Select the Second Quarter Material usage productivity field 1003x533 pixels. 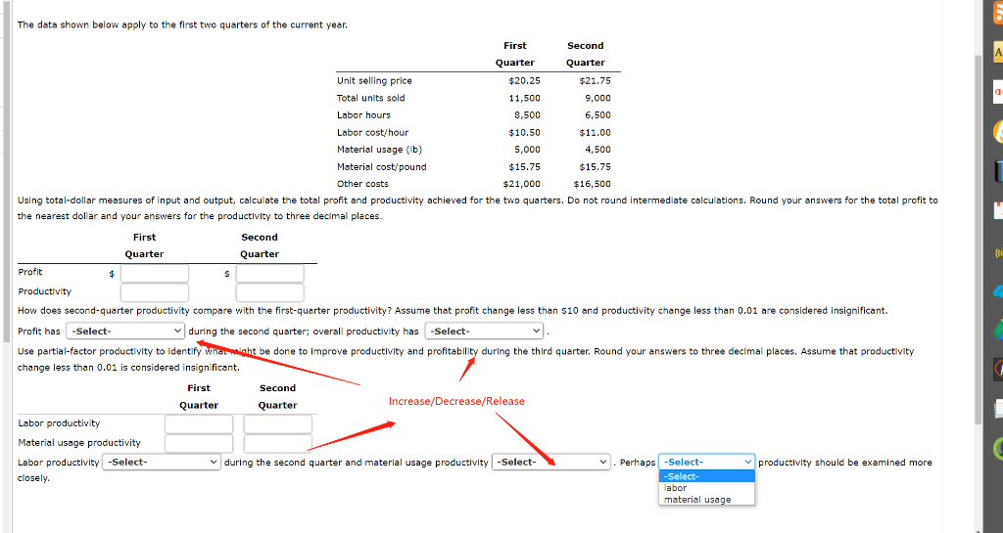click(x=277, y=443)
